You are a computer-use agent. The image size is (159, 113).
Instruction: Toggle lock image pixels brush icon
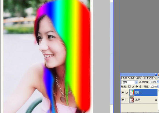133,86
